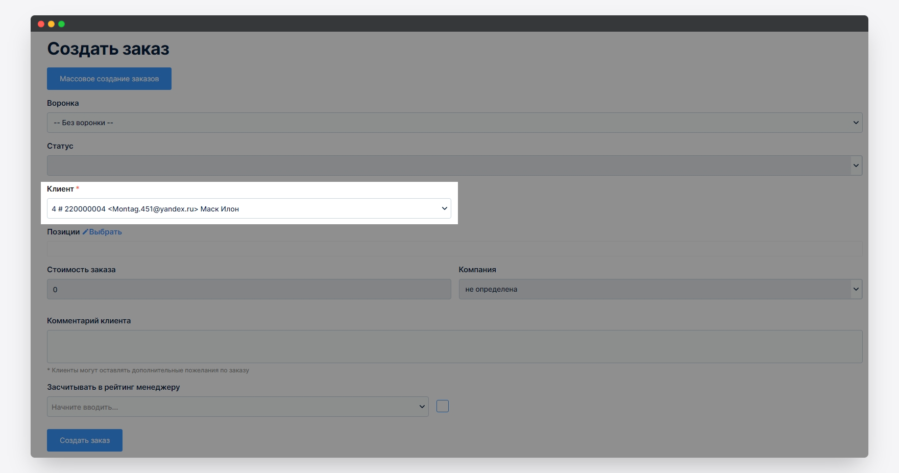The width and height of the screenshot is (899, 473).
Task: Click the Клиент field label
Action: pyautogui.click(x=60, y=189)
